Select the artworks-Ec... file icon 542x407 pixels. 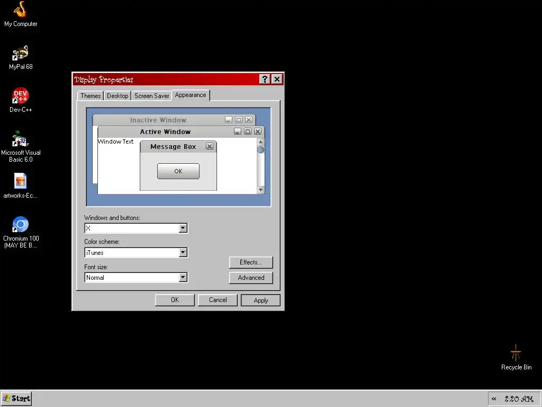pos(21,186)
